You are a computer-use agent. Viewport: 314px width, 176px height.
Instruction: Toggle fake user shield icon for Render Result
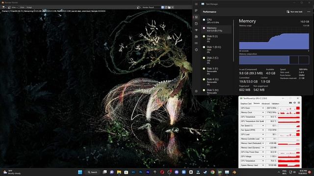click(162, 7)
